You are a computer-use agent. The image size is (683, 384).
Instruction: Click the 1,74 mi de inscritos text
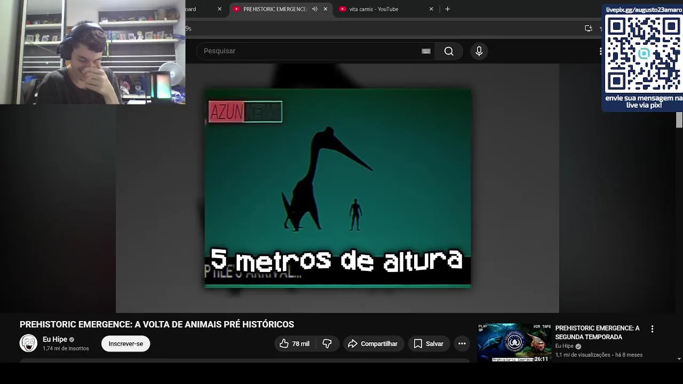pos(66,348)
